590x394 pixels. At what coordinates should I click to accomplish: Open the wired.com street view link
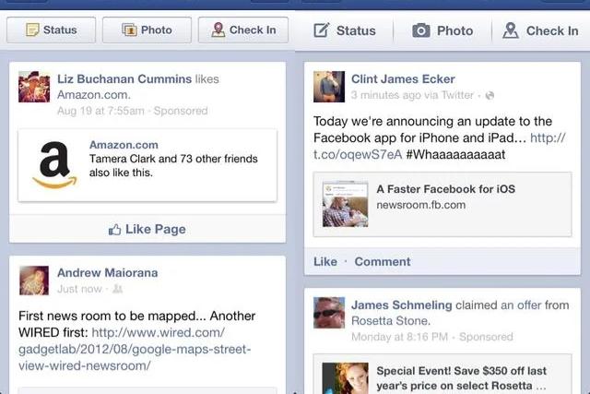pos(135,349)
